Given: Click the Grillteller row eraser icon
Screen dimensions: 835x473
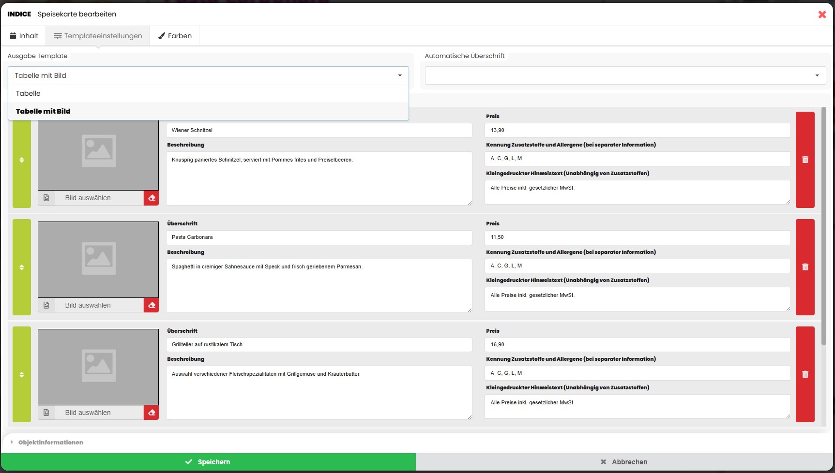Looking at the screenshot, I should 152,413.
